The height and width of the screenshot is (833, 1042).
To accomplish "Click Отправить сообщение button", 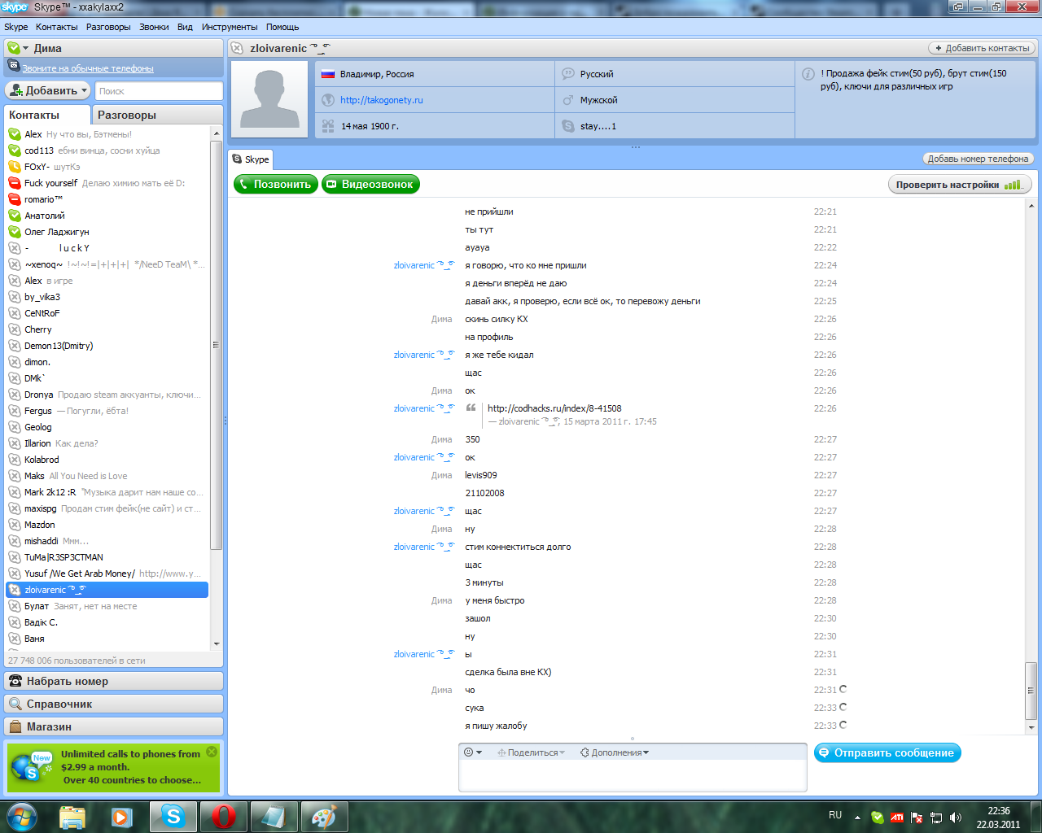I will pos(887,753).
